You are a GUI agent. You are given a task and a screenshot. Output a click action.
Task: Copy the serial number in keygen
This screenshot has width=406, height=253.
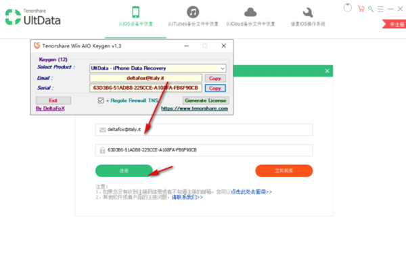215,88
